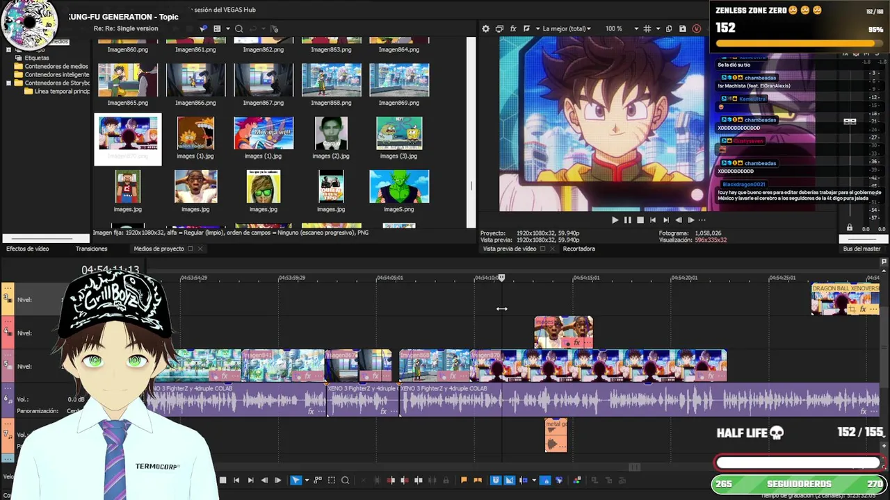Select the Normal edit tool arrow

tap(296, 480)
